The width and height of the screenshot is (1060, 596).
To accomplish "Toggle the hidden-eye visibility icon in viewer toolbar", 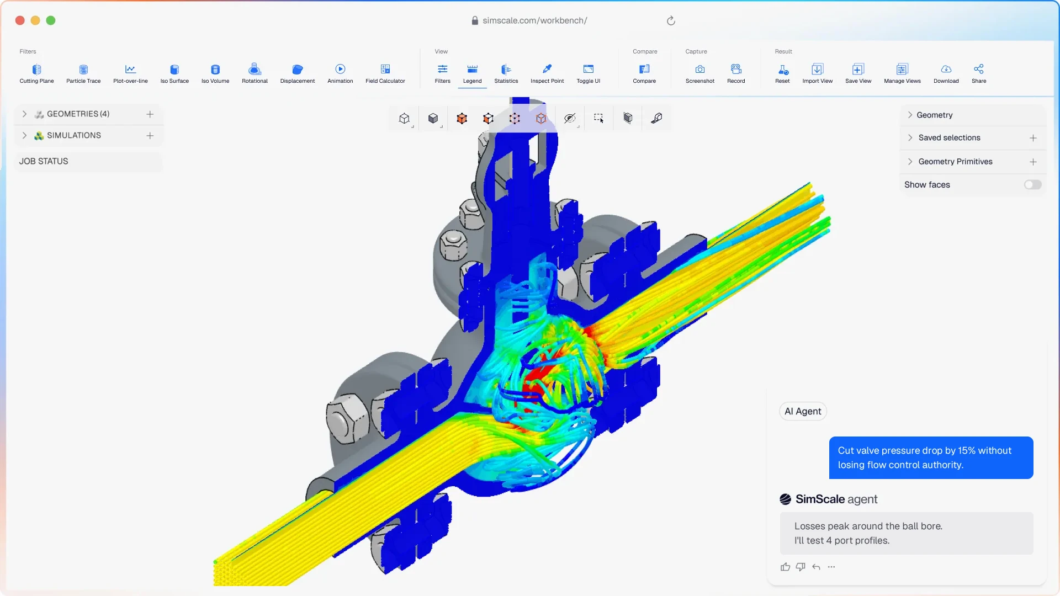I will (x=570, y=118).
